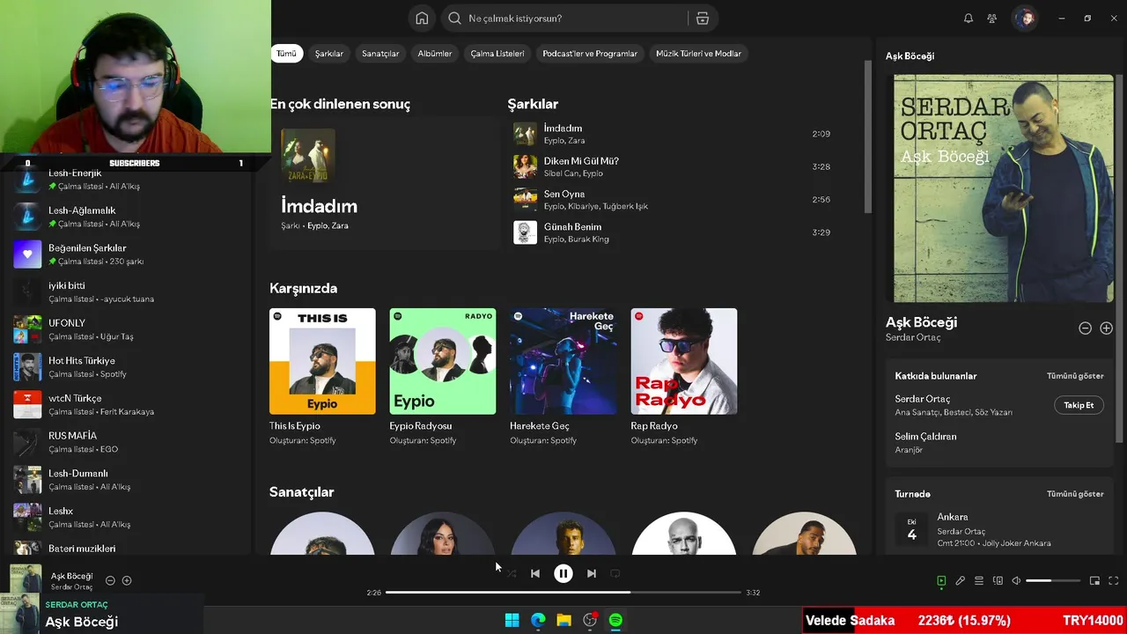Seek within the song progress bar
Viewport: 1127px width, 634px height.
[x=563, y=593]
